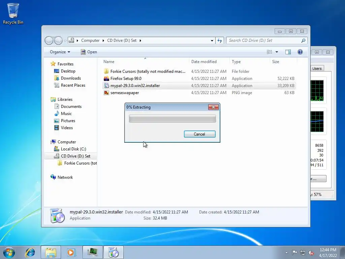The height and width of the screenshot is (259, 345).
Task: Click the extraction progress bar
Action: (x=172, y=118)
